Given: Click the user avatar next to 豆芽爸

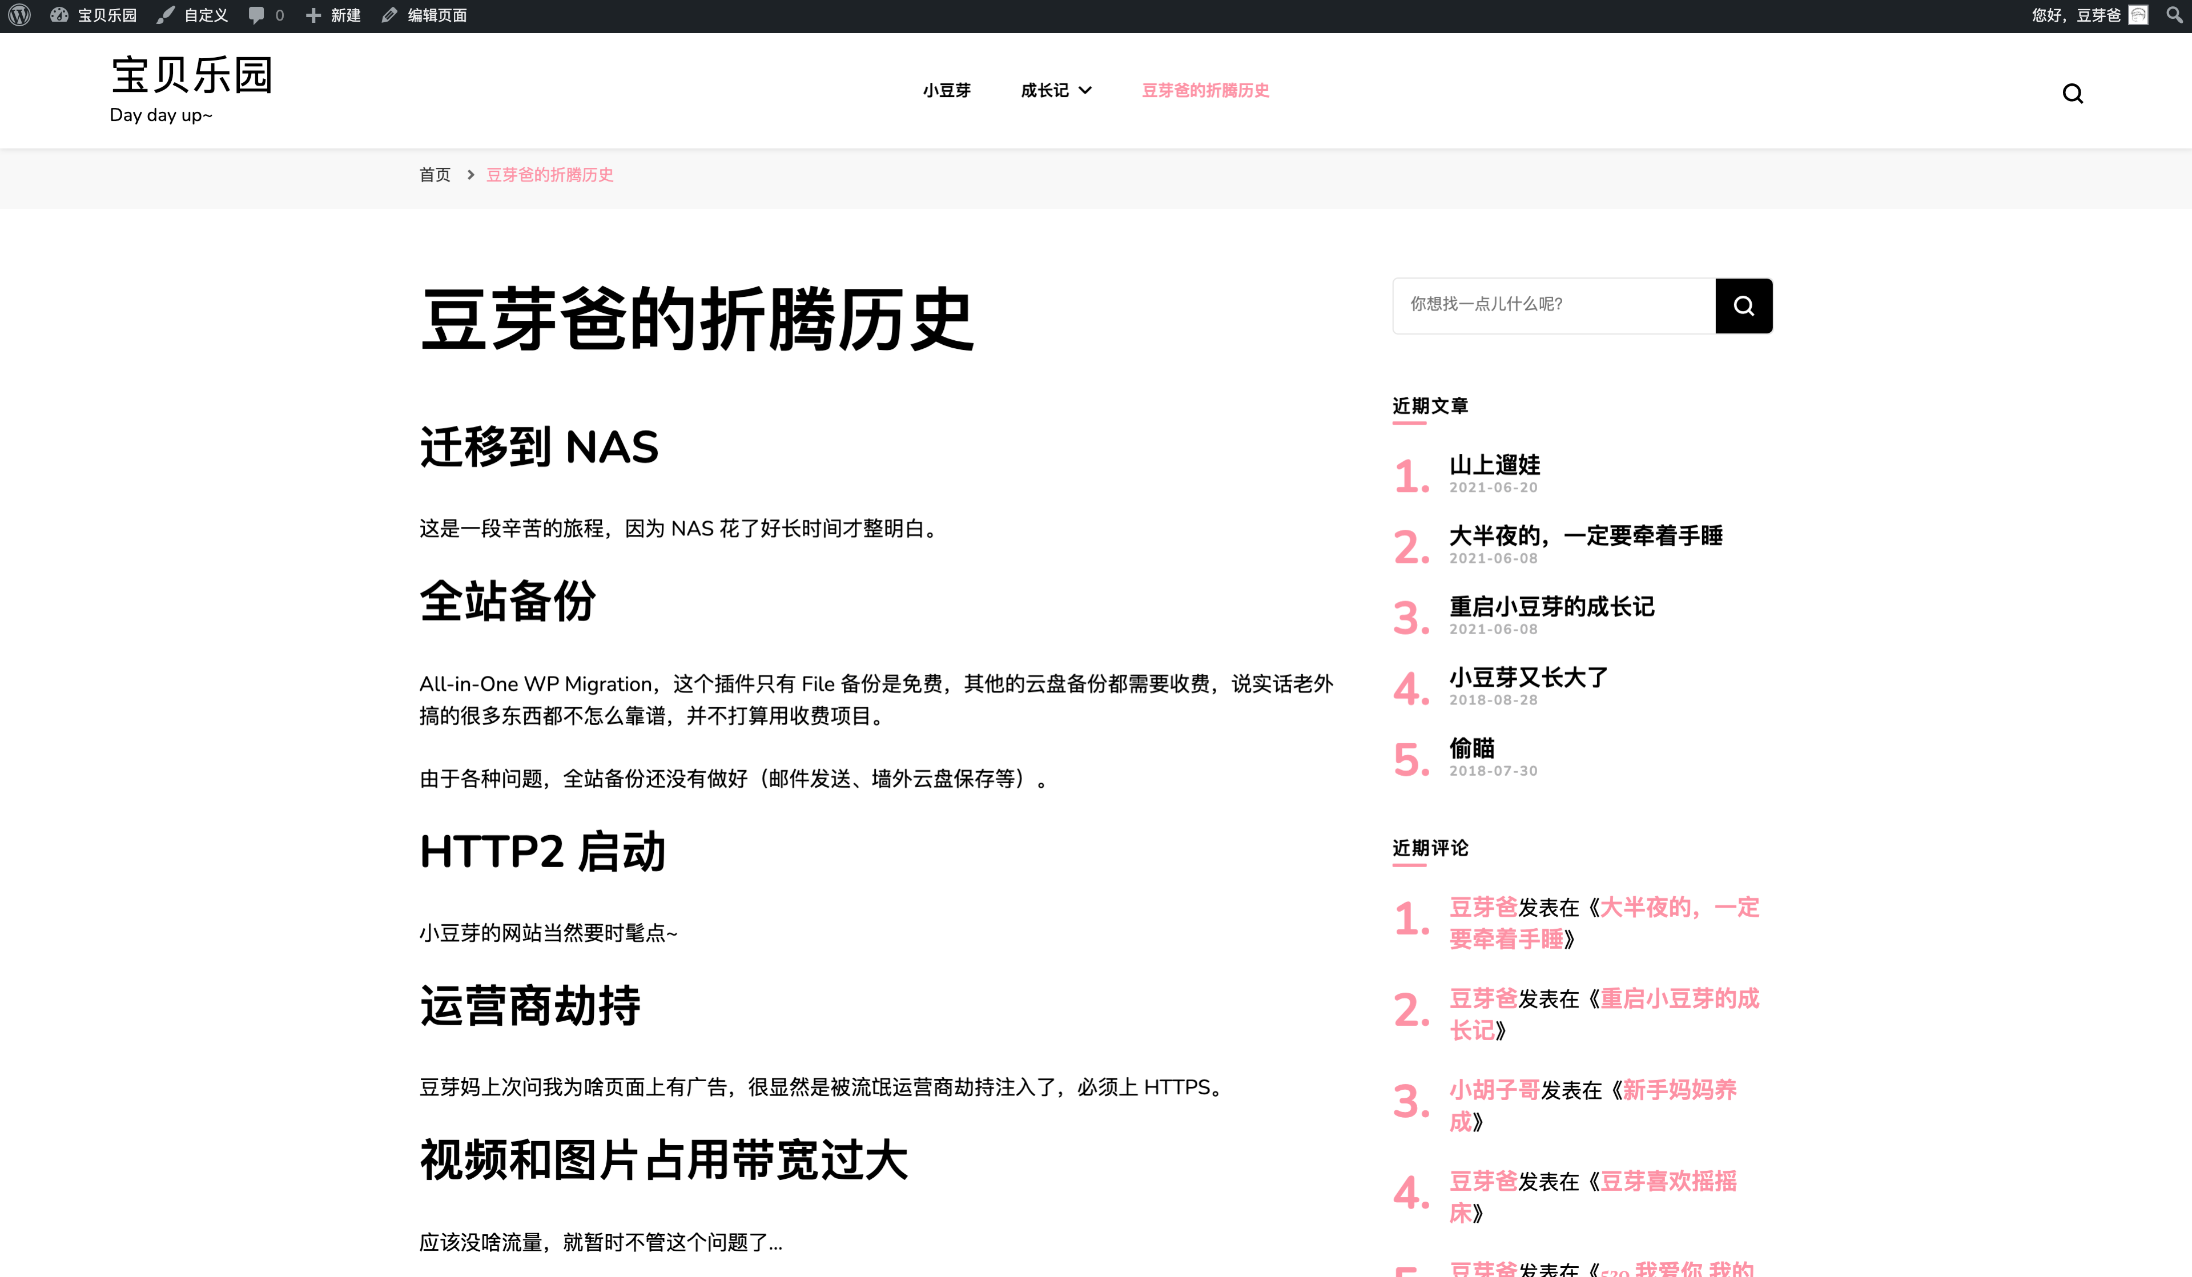Looking at the screenshot, I should click(2138, 15).
